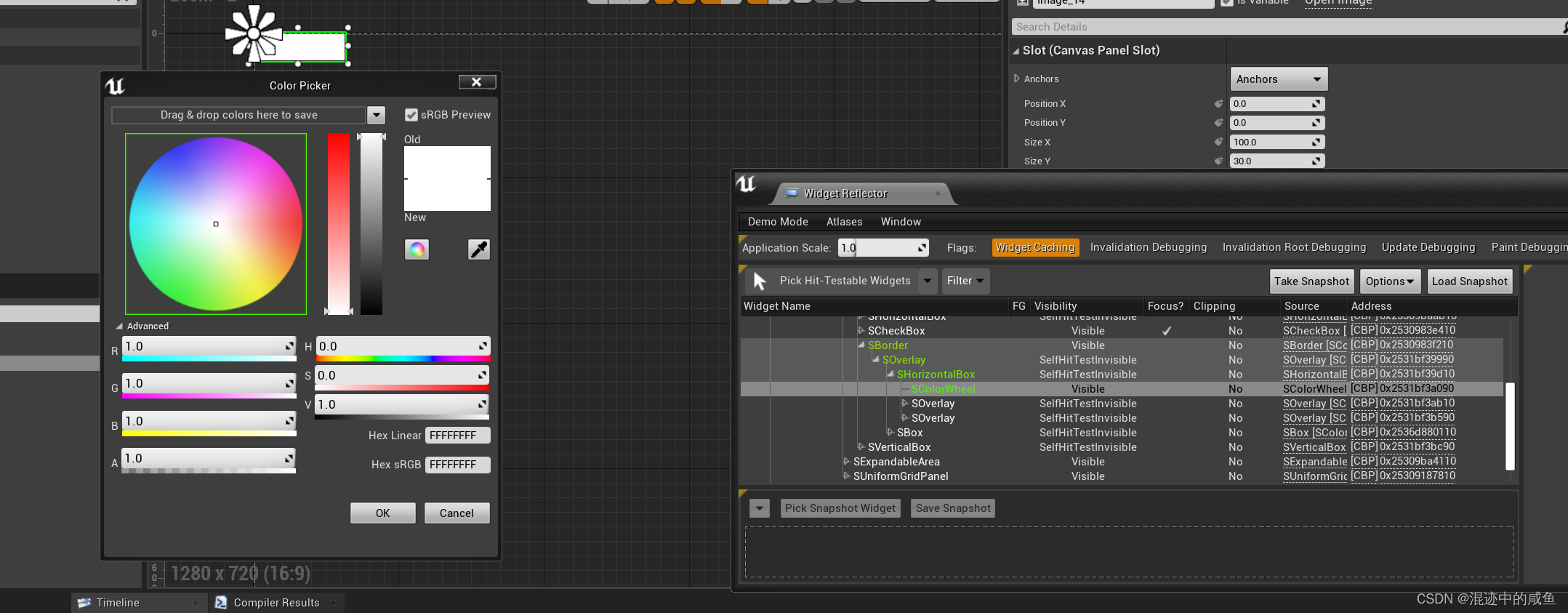
Task: Open the Anchors dropdown
Action: coord(1279,79)
